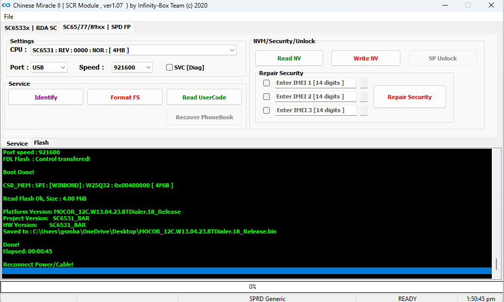Image resolution: width=504 pixels, height=302 pixels.
Task: Open the Speed dropdown showing 921600
Action: pyautogui.click(x=132, y=68)
